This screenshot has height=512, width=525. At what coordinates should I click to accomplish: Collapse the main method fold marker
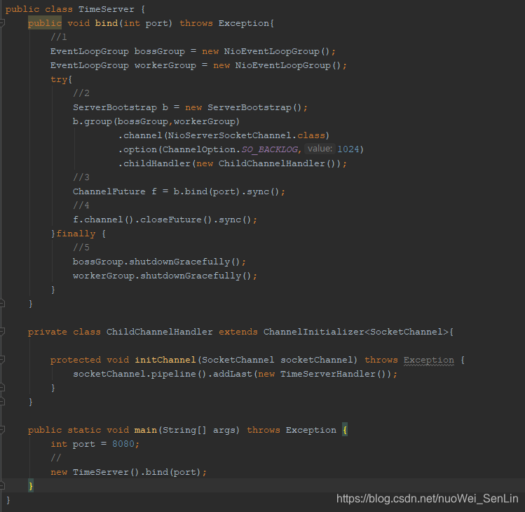click(1, 430)
